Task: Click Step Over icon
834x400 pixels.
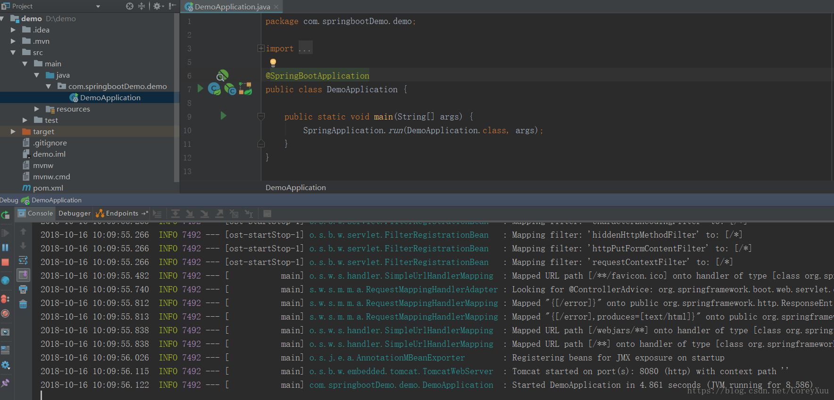Action: pyautogui.click(x=175, y=214)
